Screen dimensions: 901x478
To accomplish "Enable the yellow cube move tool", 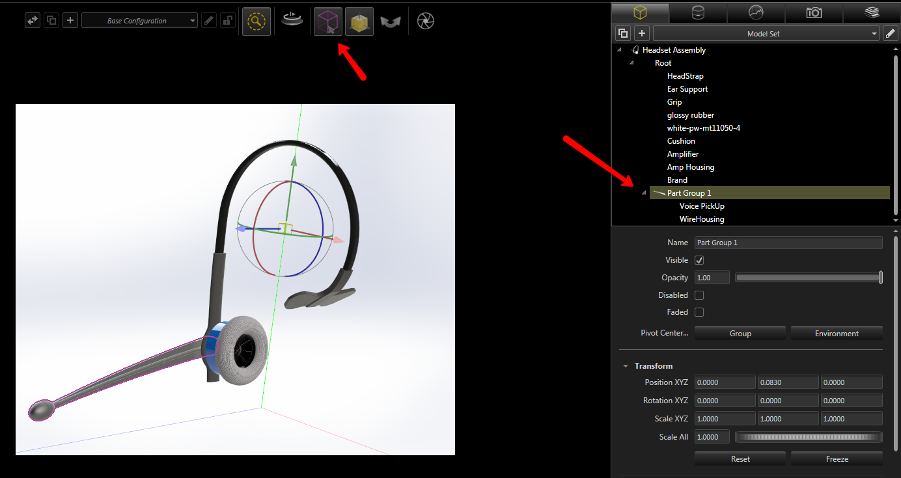I will 359,21.
